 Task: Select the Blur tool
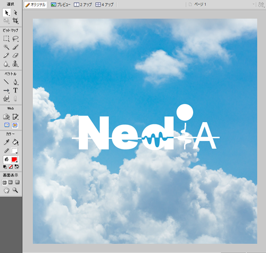click(6, 64)
